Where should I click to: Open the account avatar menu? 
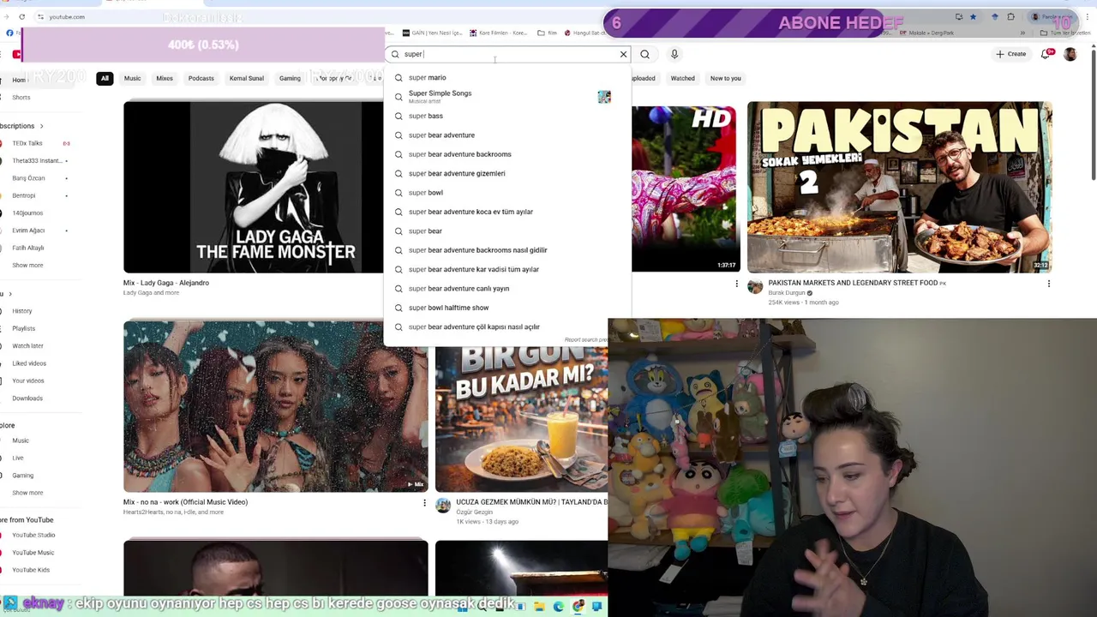click(x=1070, y=54)
